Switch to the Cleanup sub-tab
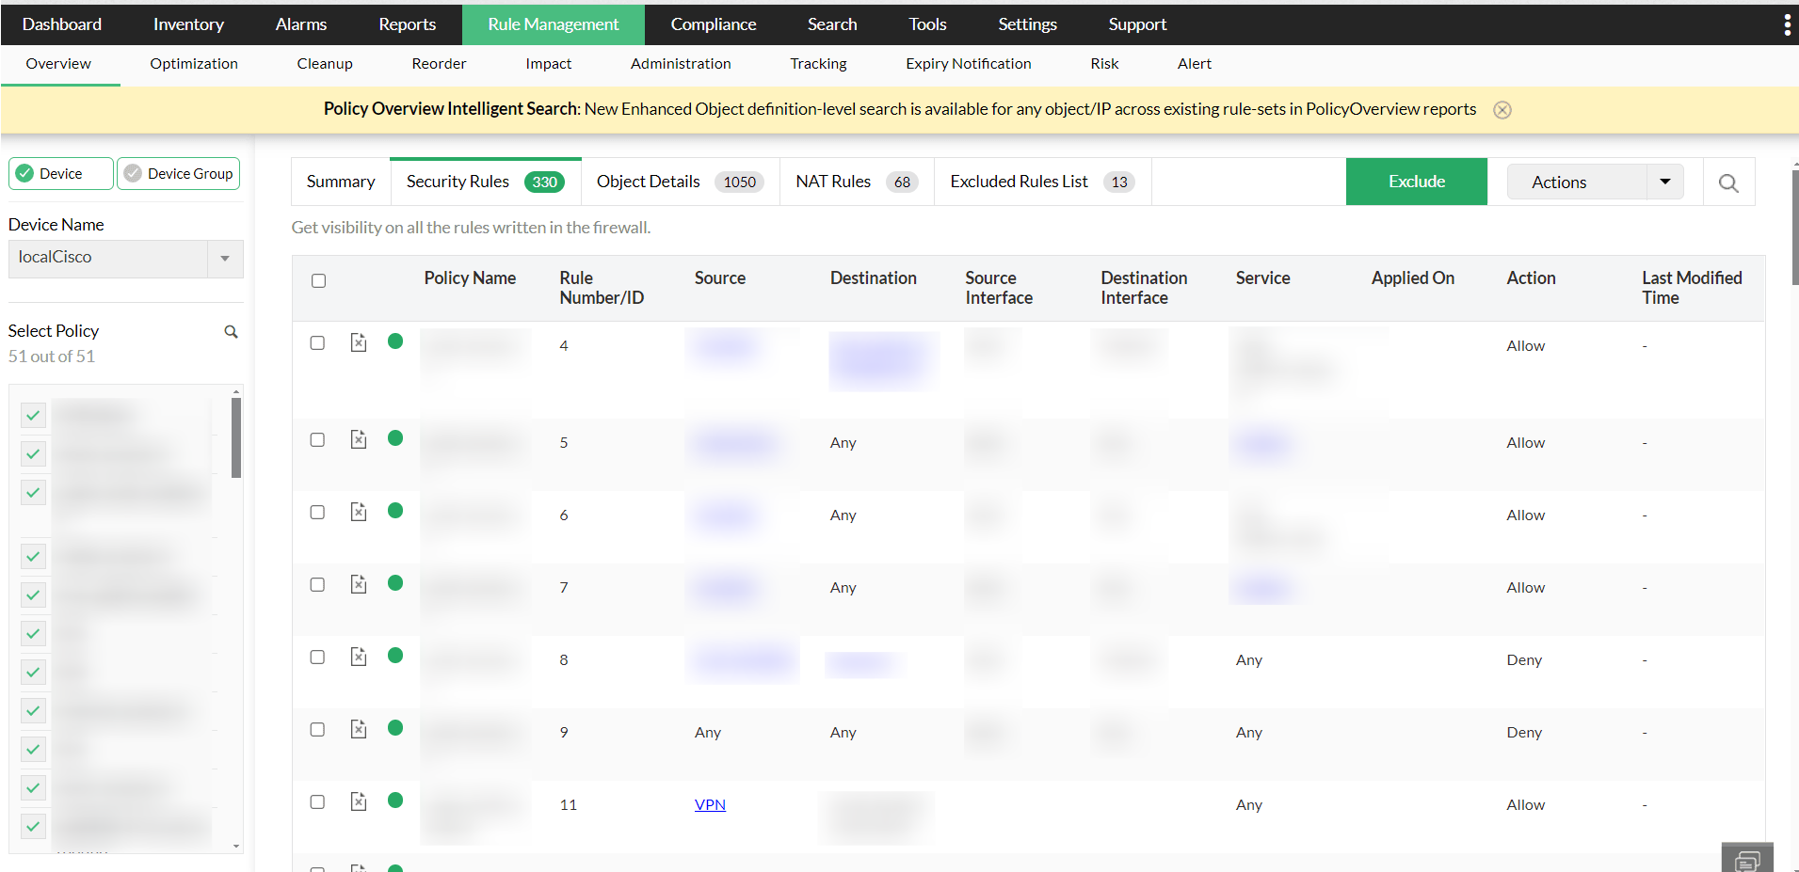This screenshot has height=872, width=1799. pyautogui.click(x=325, y=64)
